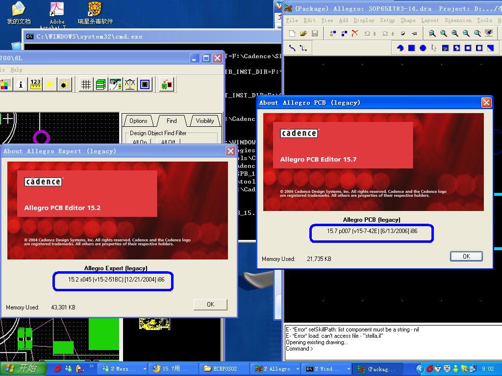
Task: Click the Shape Select arrow cursor icon
Action: (x=434, y=48)
